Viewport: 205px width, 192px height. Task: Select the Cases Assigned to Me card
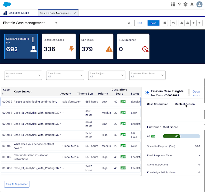pyautogui.click(x=21, y=47)
